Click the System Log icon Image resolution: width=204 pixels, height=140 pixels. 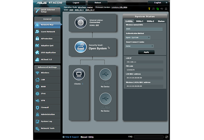coord(38,121)
